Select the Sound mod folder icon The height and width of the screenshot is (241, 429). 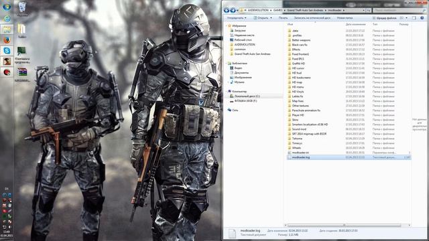[290, 129]
